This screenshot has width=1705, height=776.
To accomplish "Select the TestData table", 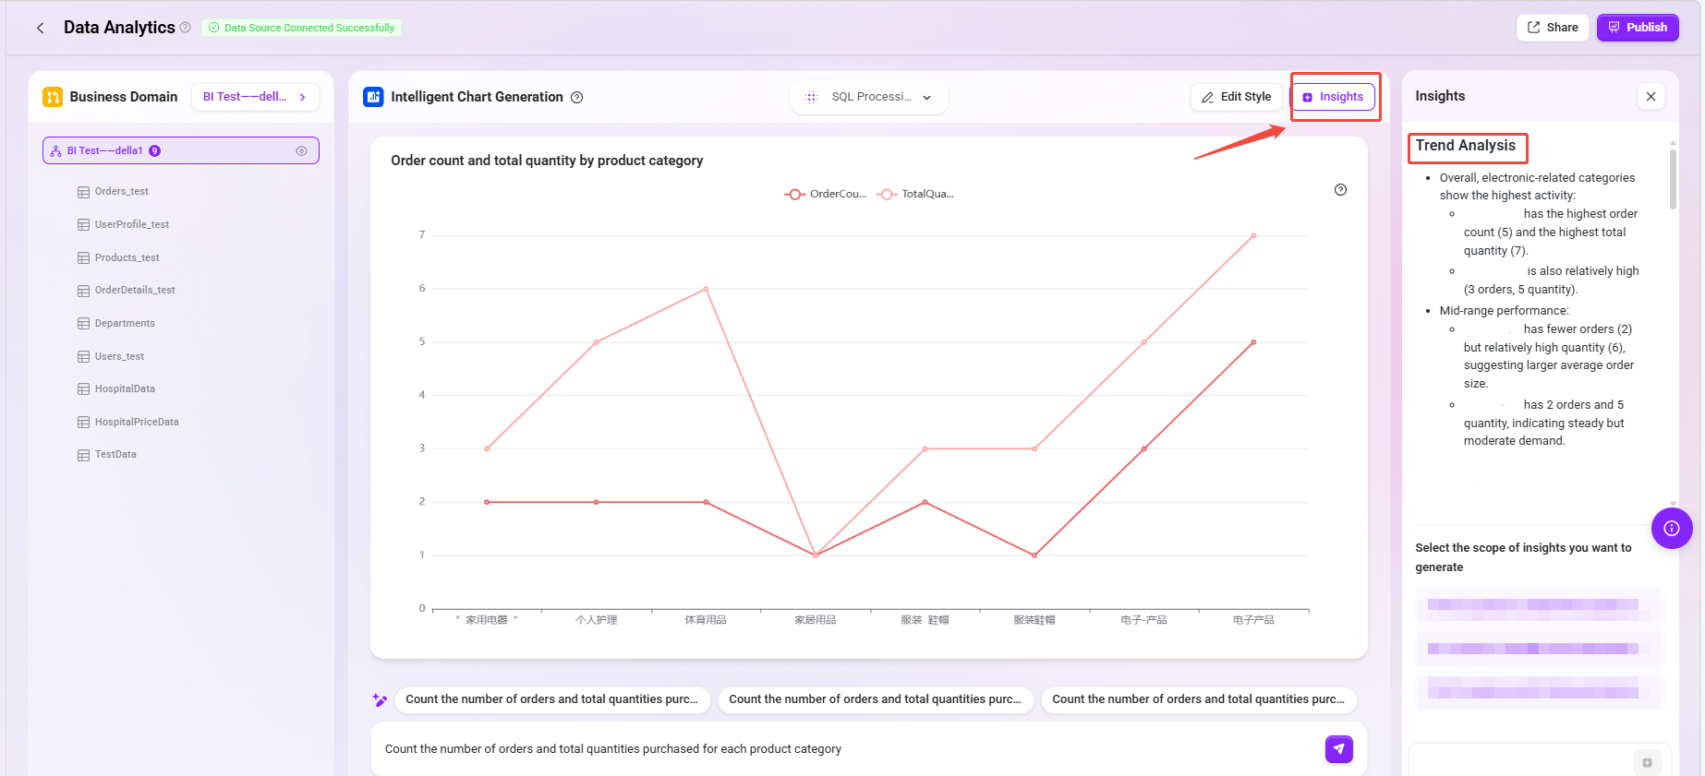I will tap(115, 454).
